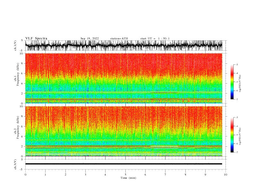Click the ch.1 PSD color scale bar
Viewport: 254px width, 196px height.
pyautogui.click(x=232, y=82)
